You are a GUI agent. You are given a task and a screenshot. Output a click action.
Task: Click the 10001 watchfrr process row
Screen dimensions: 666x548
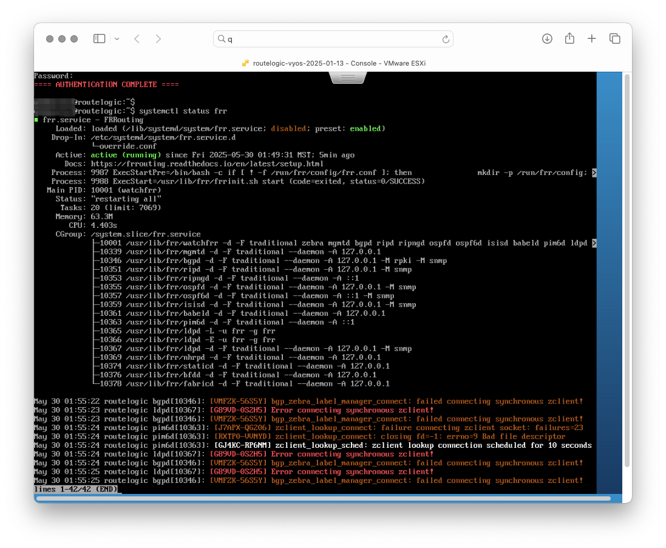pos(343,243)
